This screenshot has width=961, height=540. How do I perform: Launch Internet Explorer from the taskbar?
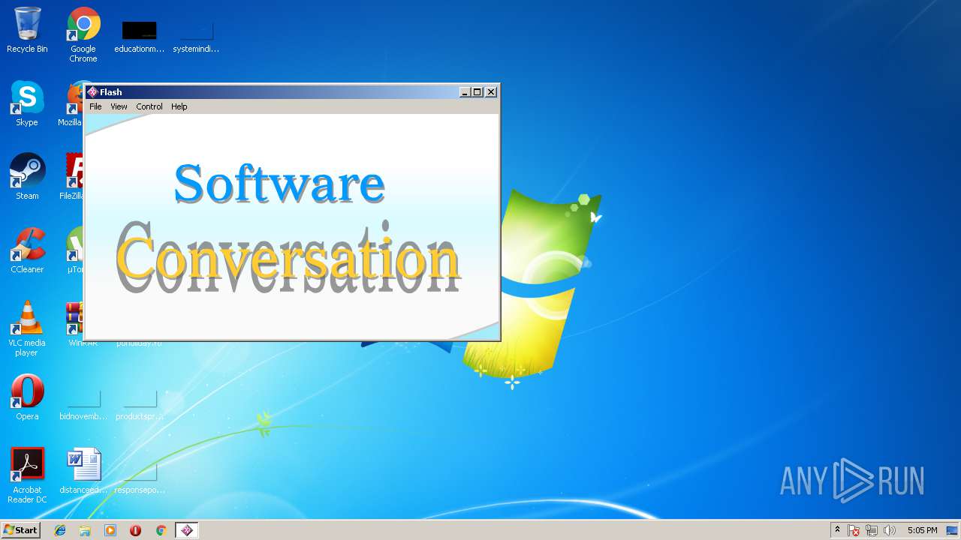point(60,530)
